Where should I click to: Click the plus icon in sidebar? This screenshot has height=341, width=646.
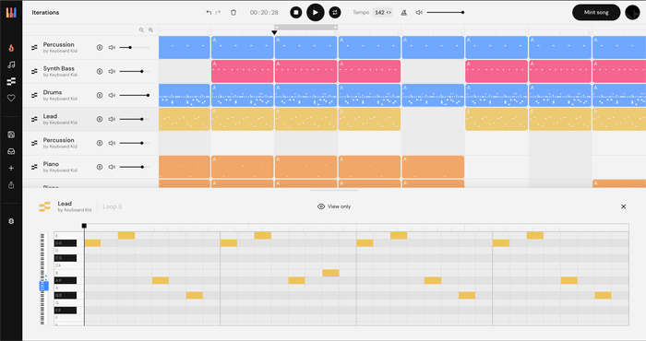coord(11,169)
